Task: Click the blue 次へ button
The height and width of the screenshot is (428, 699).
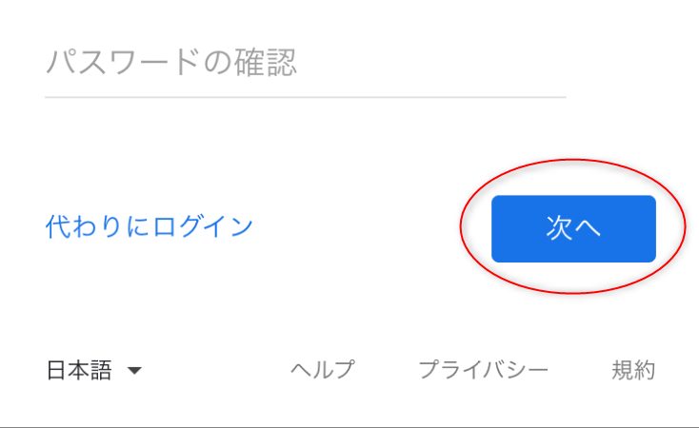Action: click(573, 228)
